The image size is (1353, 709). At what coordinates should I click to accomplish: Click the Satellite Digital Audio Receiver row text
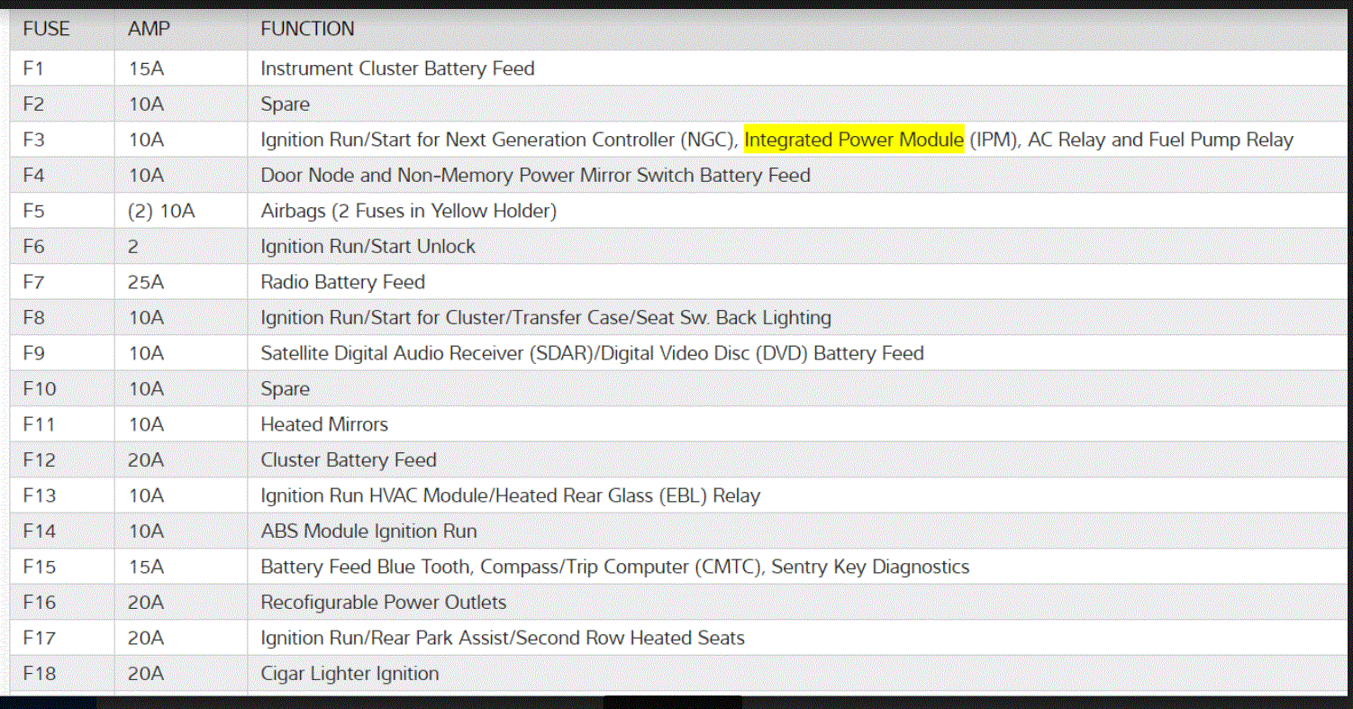tap(592, 353)
